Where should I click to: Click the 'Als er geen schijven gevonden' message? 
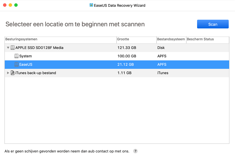pos(67,151)
